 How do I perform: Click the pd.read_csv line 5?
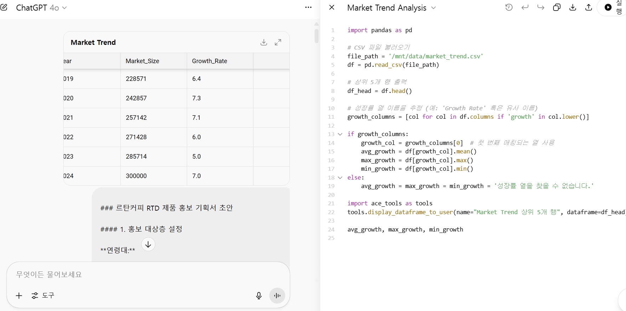point(393,65)
